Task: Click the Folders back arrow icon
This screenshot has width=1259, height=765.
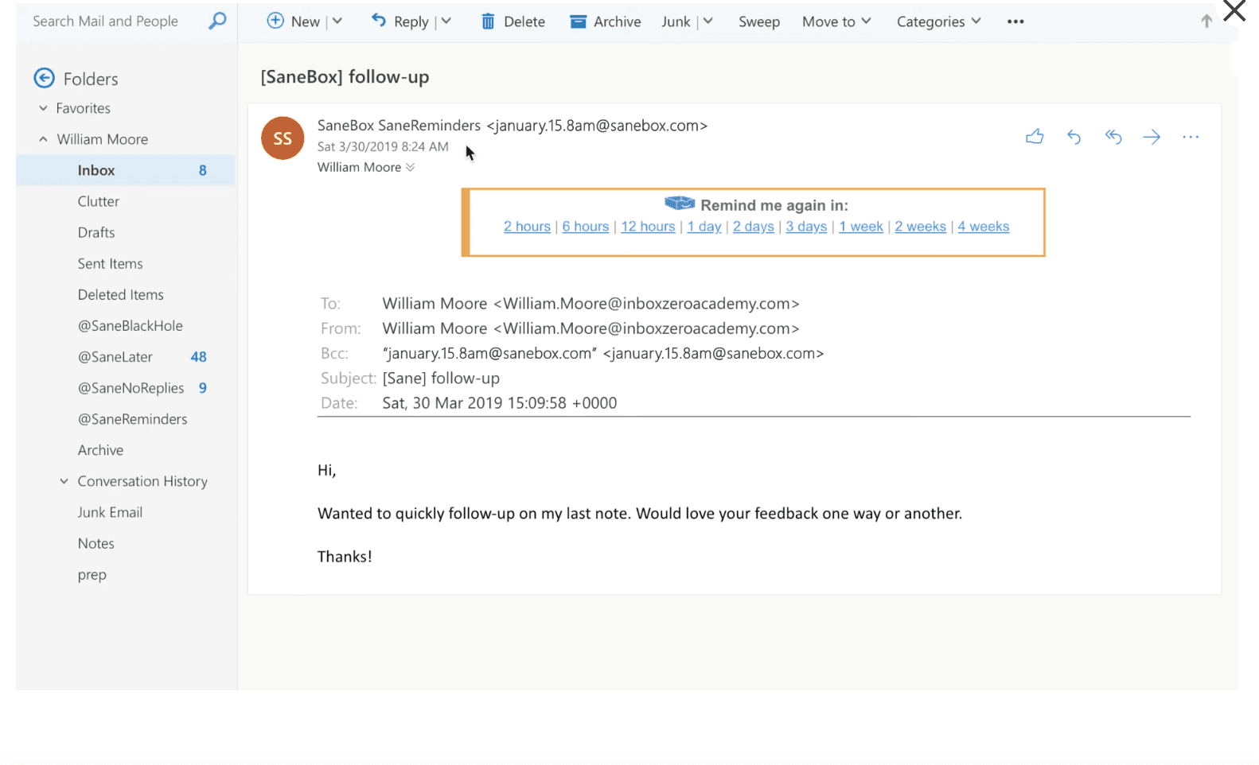Action: [44, 78]
